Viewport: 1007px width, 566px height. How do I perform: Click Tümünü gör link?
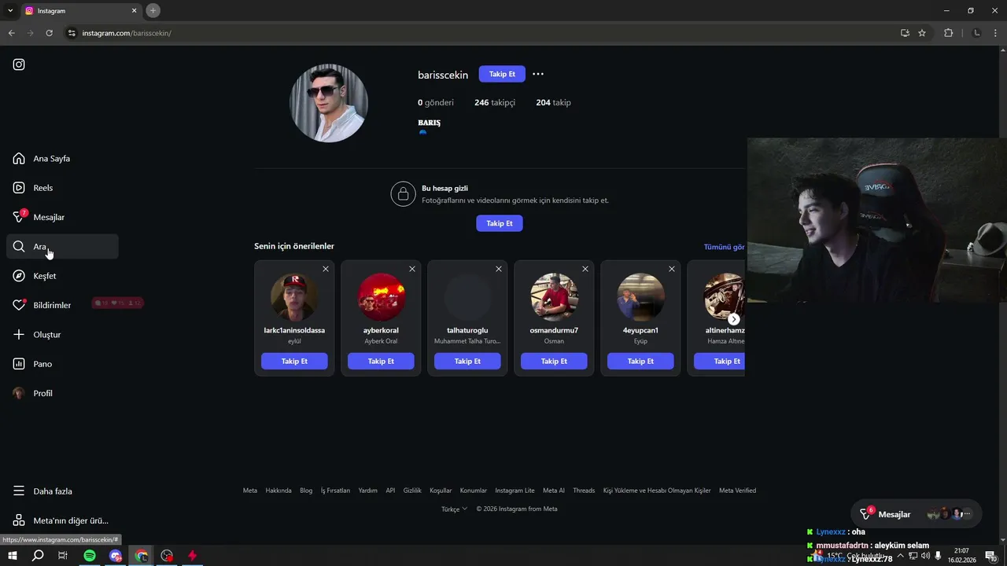pos(725,247)
